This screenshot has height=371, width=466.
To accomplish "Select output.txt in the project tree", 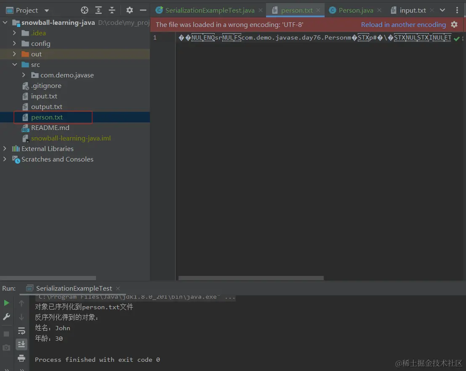I will tap(47, 107).
